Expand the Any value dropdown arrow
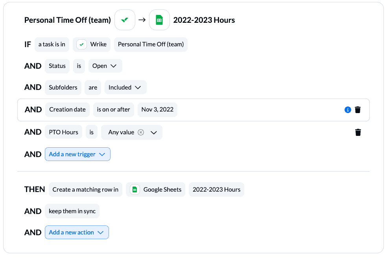The height and width of the screenshot is (258, 387). (154, 133)
